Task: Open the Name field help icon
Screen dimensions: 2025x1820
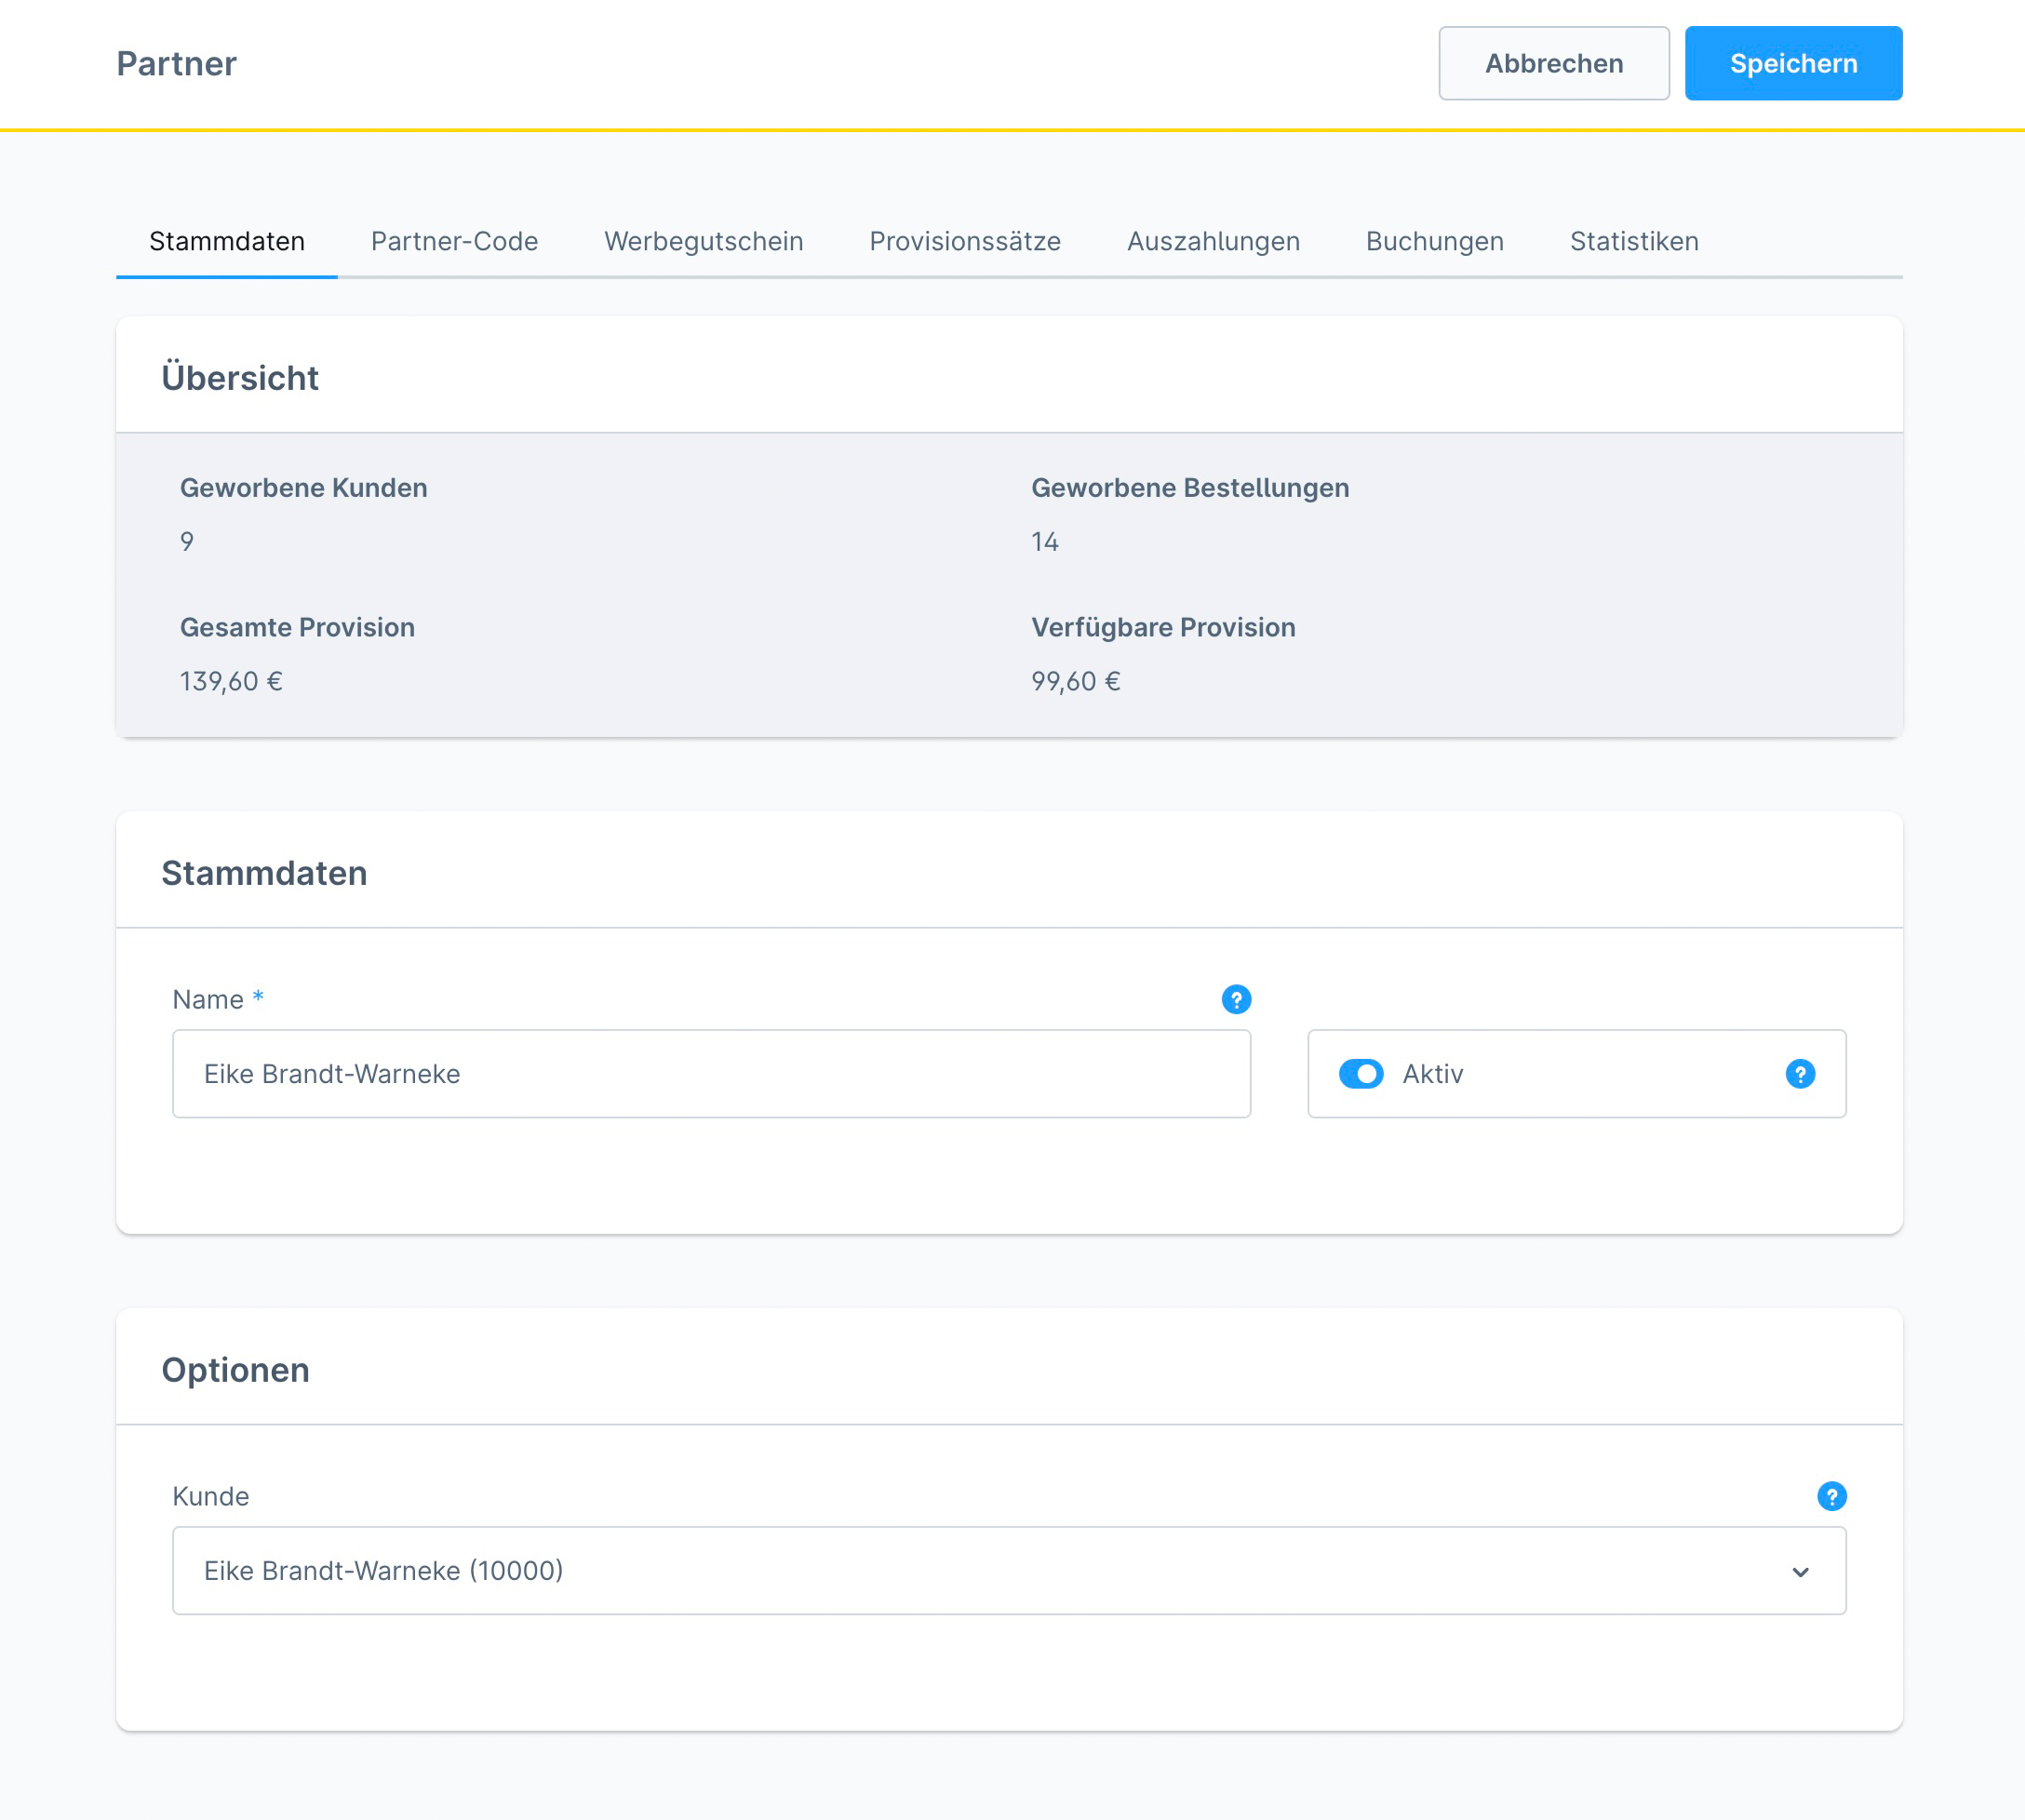Action: [x=1236, y=999]
